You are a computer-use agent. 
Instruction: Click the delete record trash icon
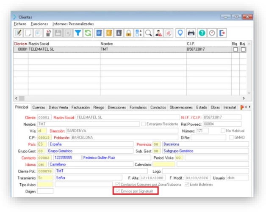point(48,33)
